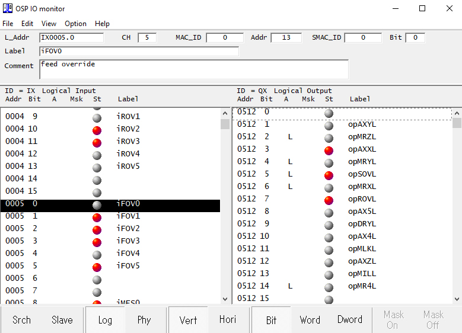The height and width of the screenshot is (333, 462).
Task: Switch to Phy addressing mode
Action: [x=144, y=320]
